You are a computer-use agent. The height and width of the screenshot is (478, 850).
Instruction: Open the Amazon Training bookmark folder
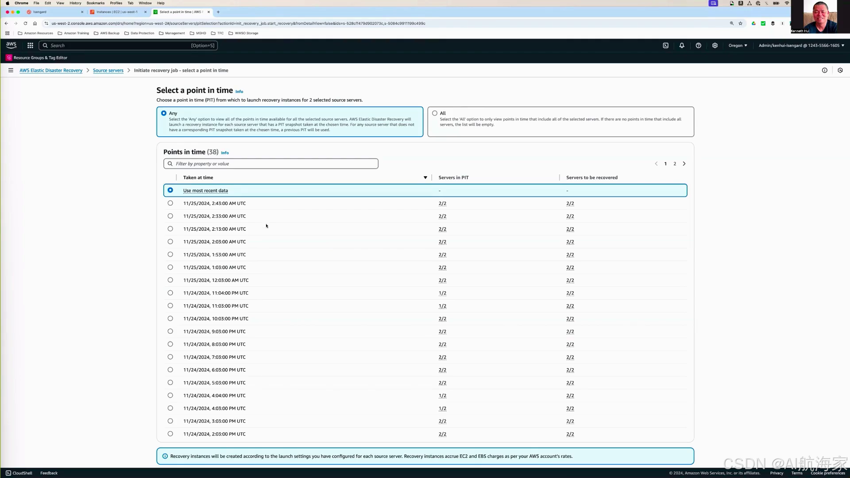tap(73, 33)
